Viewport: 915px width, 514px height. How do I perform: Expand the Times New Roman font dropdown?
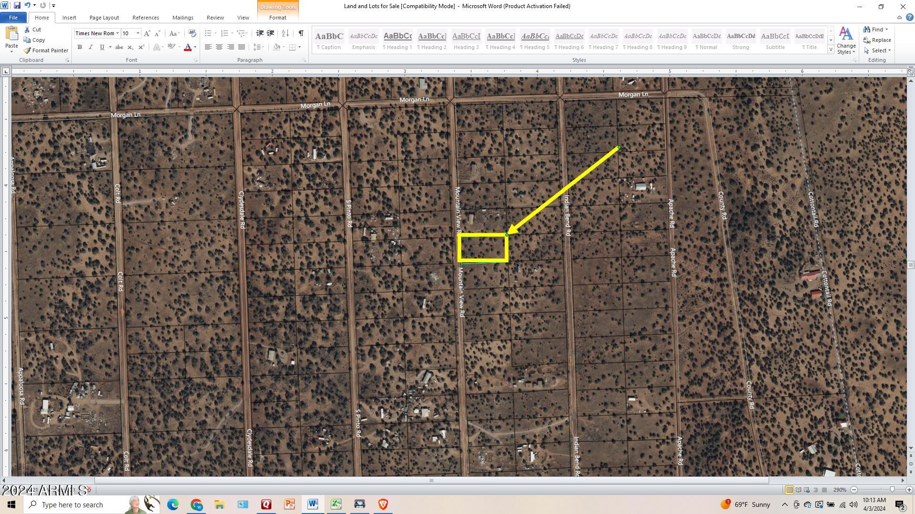click(117, 33)
